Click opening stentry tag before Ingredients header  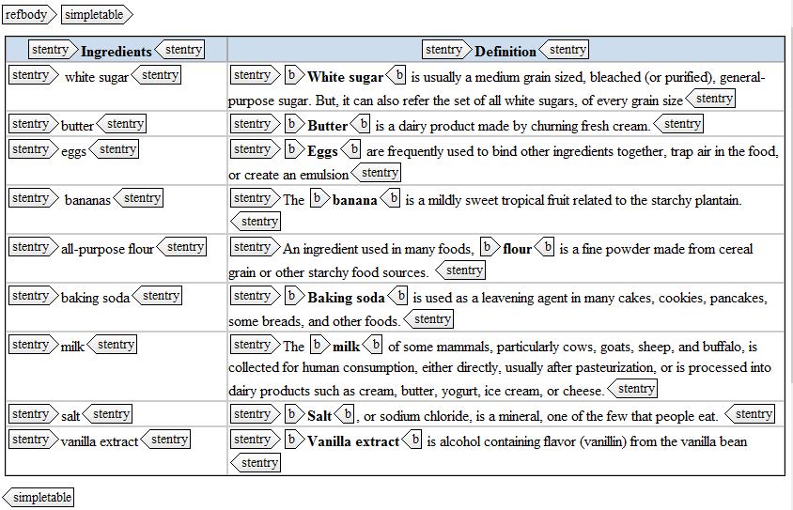click(x=54, y=50)
